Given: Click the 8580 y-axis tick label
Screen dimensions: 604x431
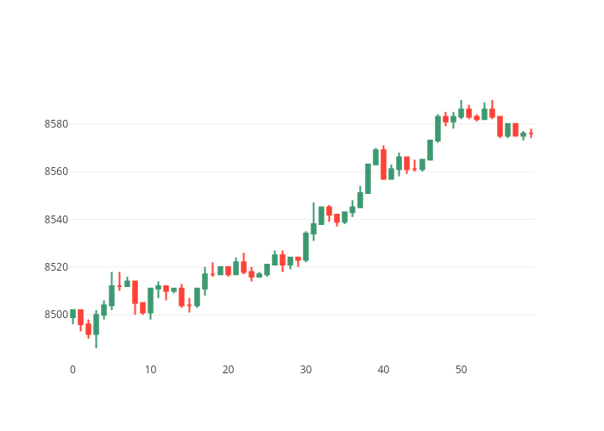Looking at the screenshot, I should 56,124.
